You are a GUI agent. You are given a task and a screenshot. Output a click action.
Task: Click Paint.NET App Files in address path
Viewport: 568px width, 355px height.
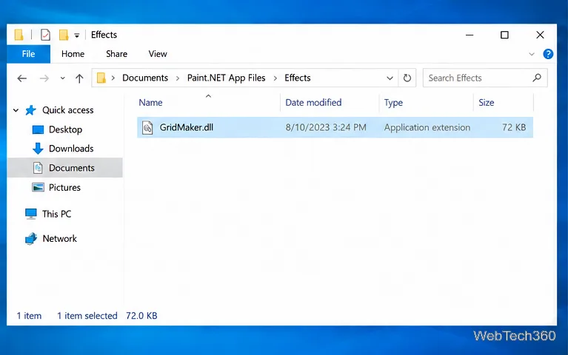point(226,78)
